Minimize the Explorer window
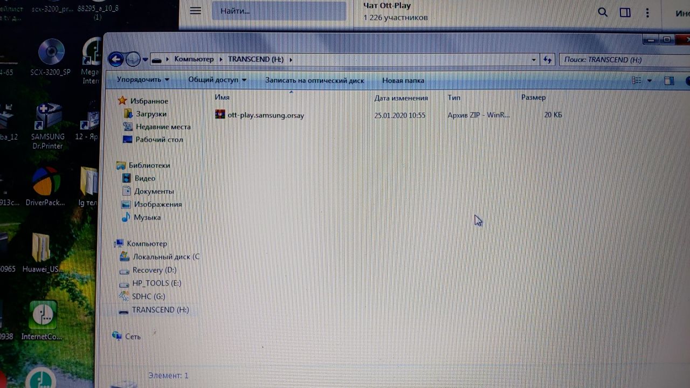The height and width of the screenshot is (388, 690). pyautogui.click(x=651, y=40)
